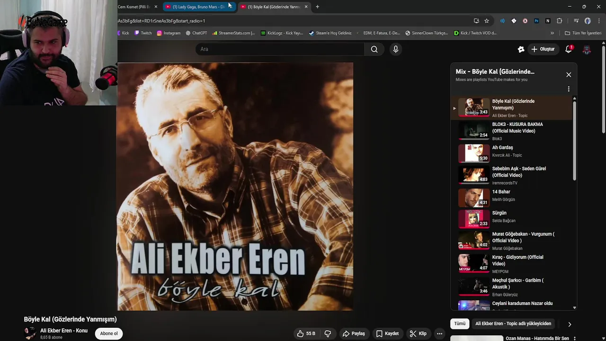
Task: Click the Paylaş share button
Action: pos(354,333)
